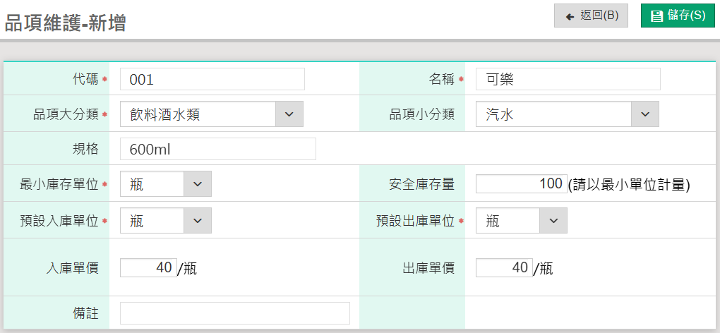
Task: Open the 品項小分類 dropdown arrow
Action: (x=645, y=114)
